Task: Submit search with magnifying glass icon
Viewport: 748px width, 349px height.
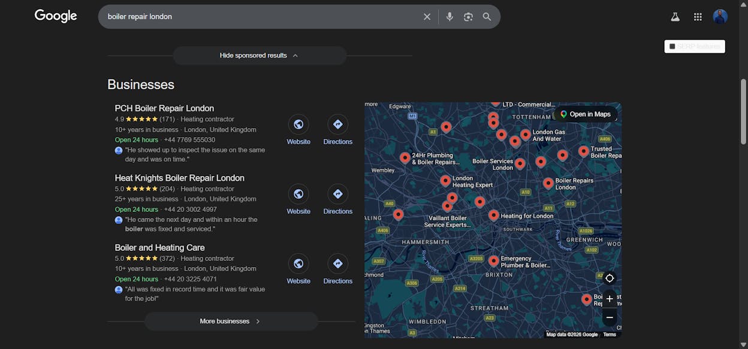Action: click(487, 17)
